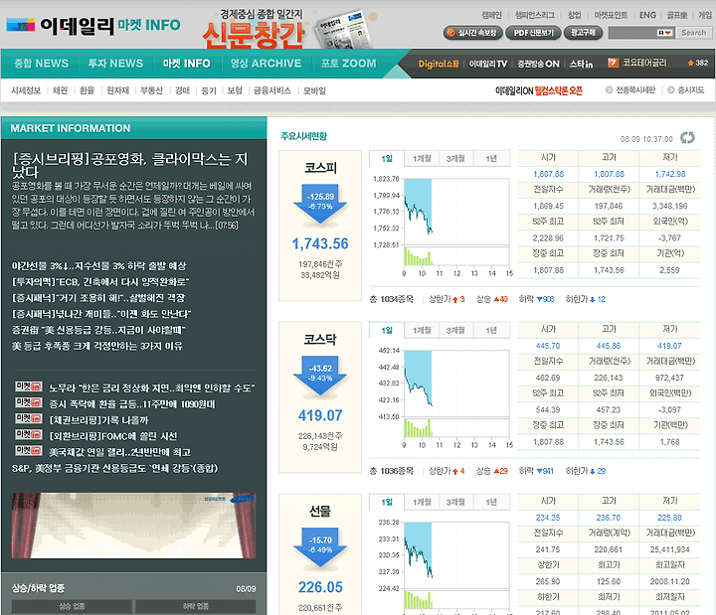
Task: Open article 야간선물 3% 지수선물 하락
Action: 99,266
